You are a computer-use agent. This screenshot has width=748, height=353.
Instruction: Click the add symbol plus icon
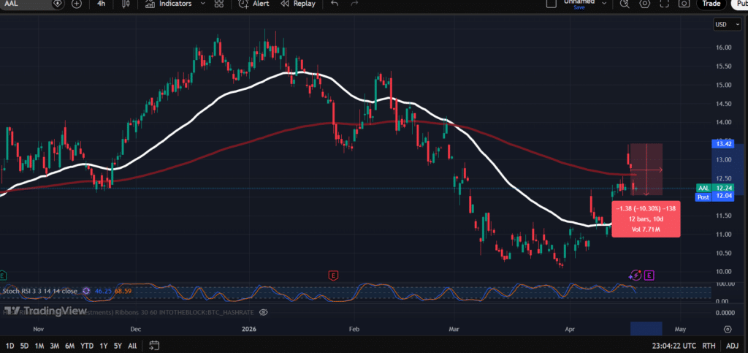(77, 4)
